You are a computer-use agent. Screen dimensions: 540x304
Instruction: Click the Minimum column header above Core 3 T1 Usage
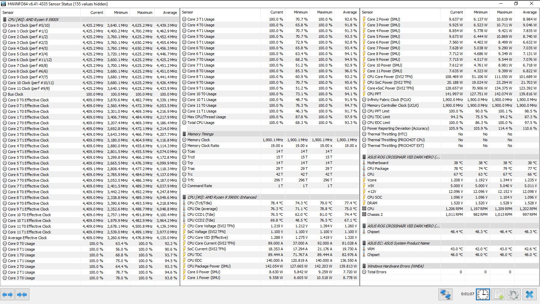(297, 12)
